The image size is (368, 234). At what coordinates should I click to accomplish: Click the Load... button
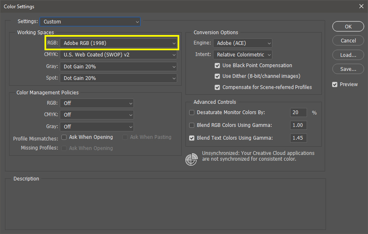pos(348,55)
